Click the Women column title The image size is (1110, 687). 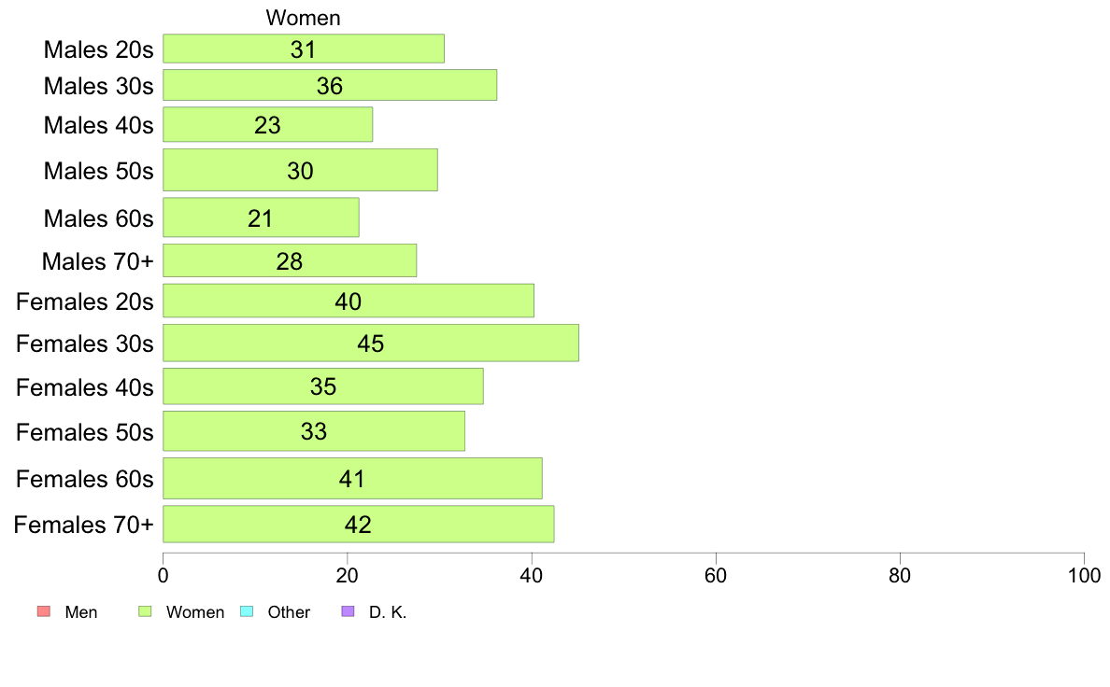pyautogui.click(x=303, y=18)
